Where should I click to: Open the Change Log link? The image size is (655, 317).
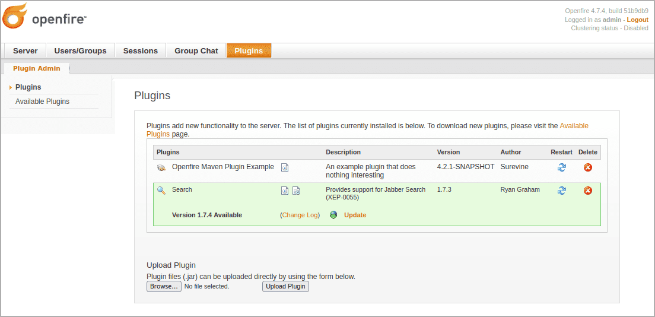pyautogui.click(x=300, y=215)
